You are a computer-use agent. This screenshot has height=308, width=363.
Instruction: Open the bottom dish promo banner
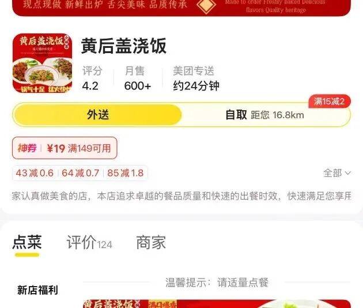(217, 304)
